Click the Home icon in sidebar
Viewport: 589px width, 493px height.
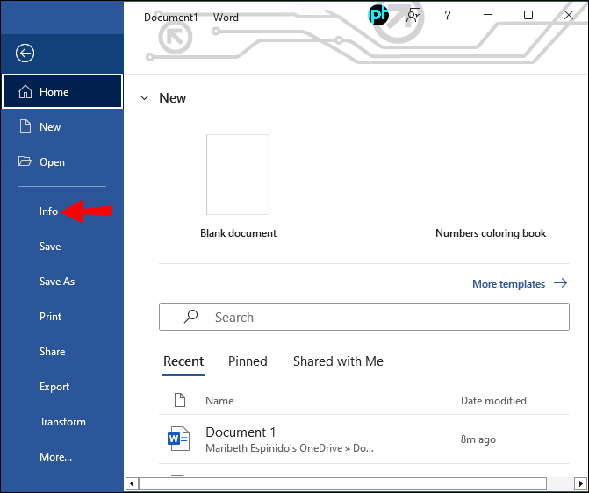(x=25, y=92)
